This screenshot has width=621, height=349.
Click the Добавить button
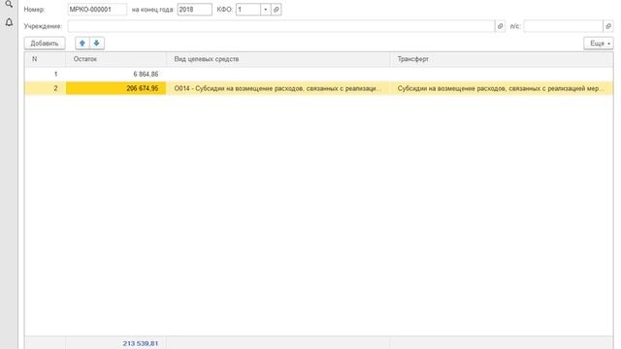click(x=45, y=43)
